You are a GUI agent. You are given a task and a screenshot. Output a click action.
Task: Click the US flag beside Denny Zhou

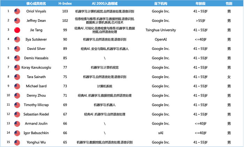pyautogui.click(x=17, y=96)
